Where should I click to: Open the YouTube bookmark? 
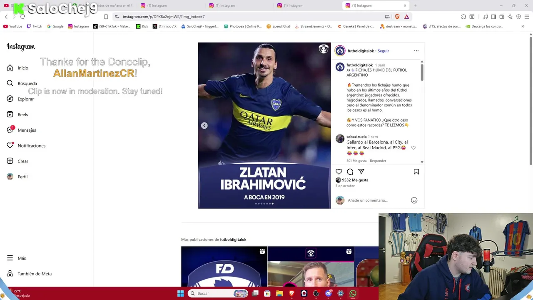point(12,26)
